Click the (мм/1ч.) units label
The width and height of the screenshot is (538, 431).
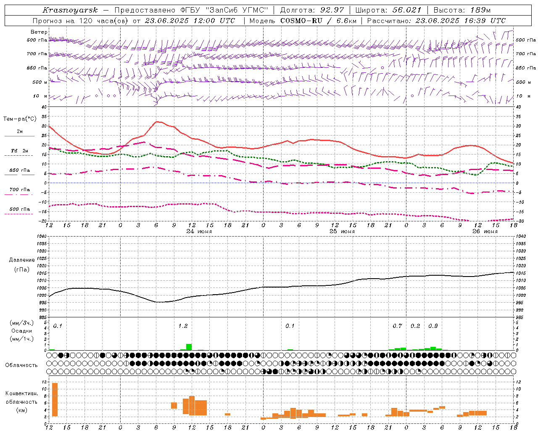click(22, 339)
